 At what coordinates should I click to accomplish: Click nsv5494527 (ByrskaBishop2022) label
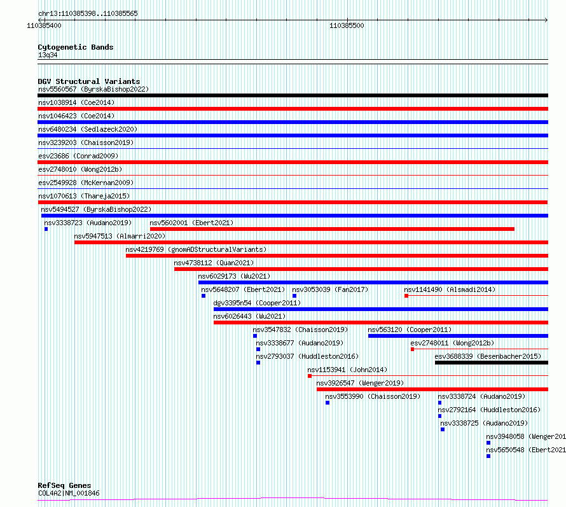(x=96, y=209)
